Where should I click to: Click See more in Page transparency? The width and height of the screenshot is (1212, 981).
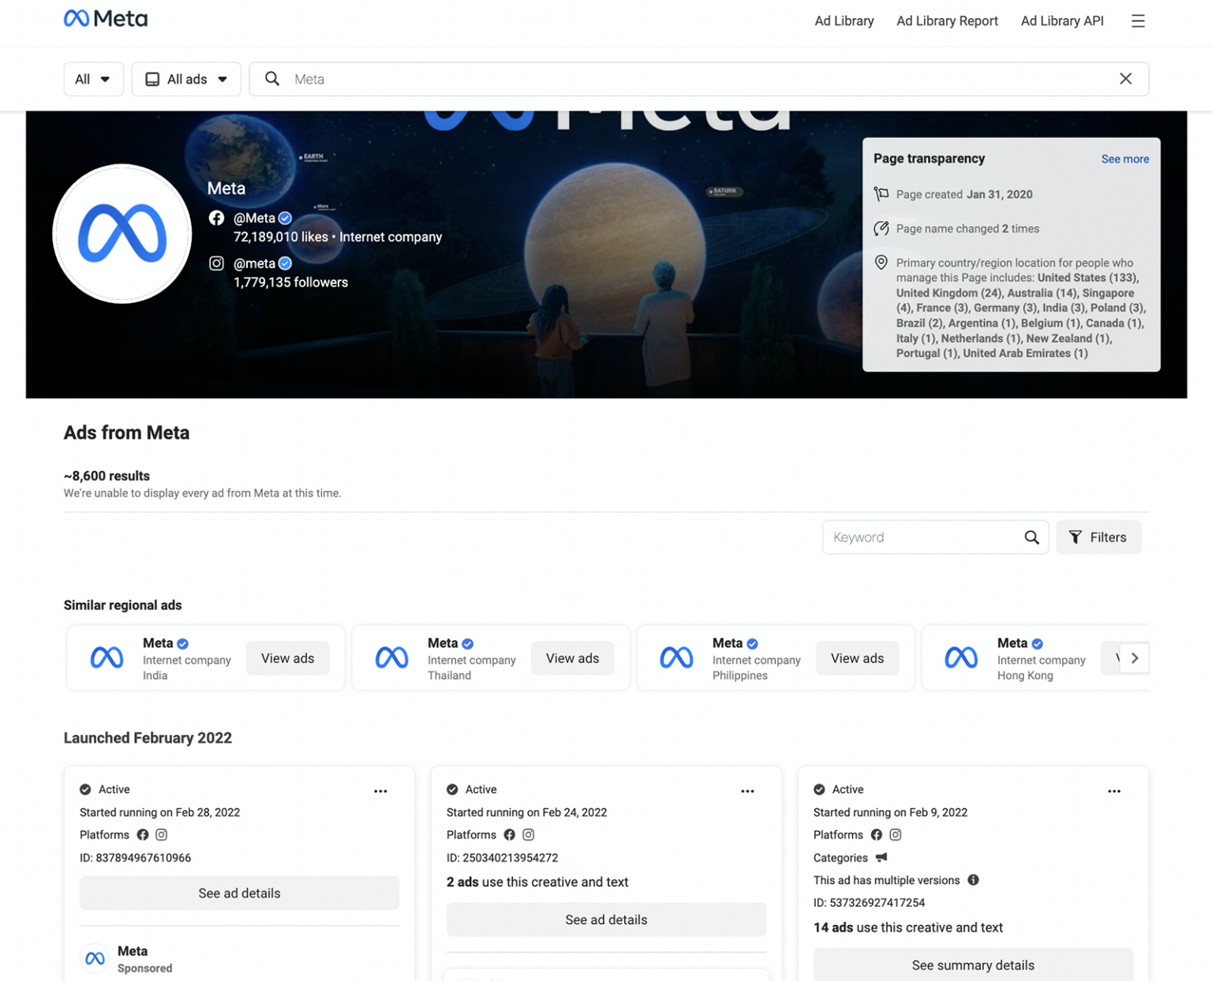click(1124, 159)
